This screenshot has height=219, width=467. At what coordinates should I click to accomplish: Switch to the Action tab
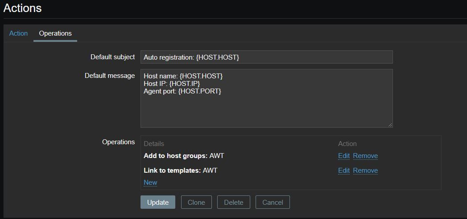pyautogui.click(x=18, y=33)
